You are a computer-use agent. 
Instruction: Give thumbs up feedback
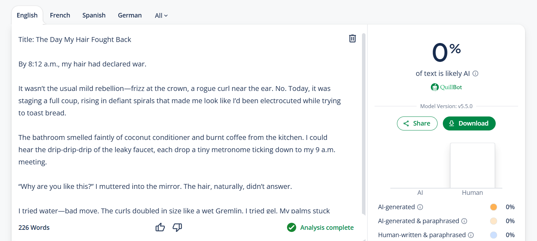click(160, 227)
